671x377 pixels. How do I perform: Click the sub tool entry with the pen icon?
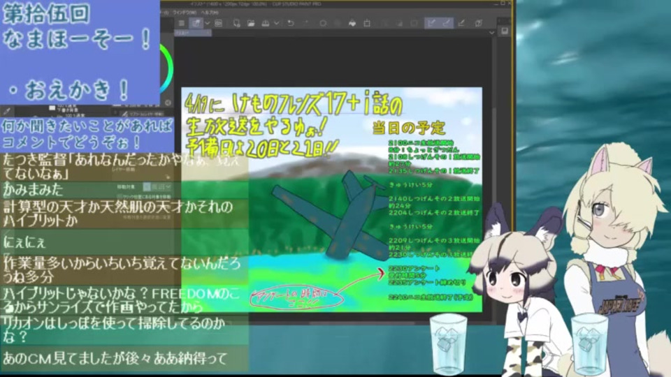[x=142, y=114]
